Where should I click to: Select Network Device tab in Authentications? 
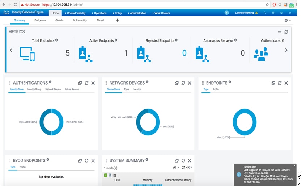53,90
